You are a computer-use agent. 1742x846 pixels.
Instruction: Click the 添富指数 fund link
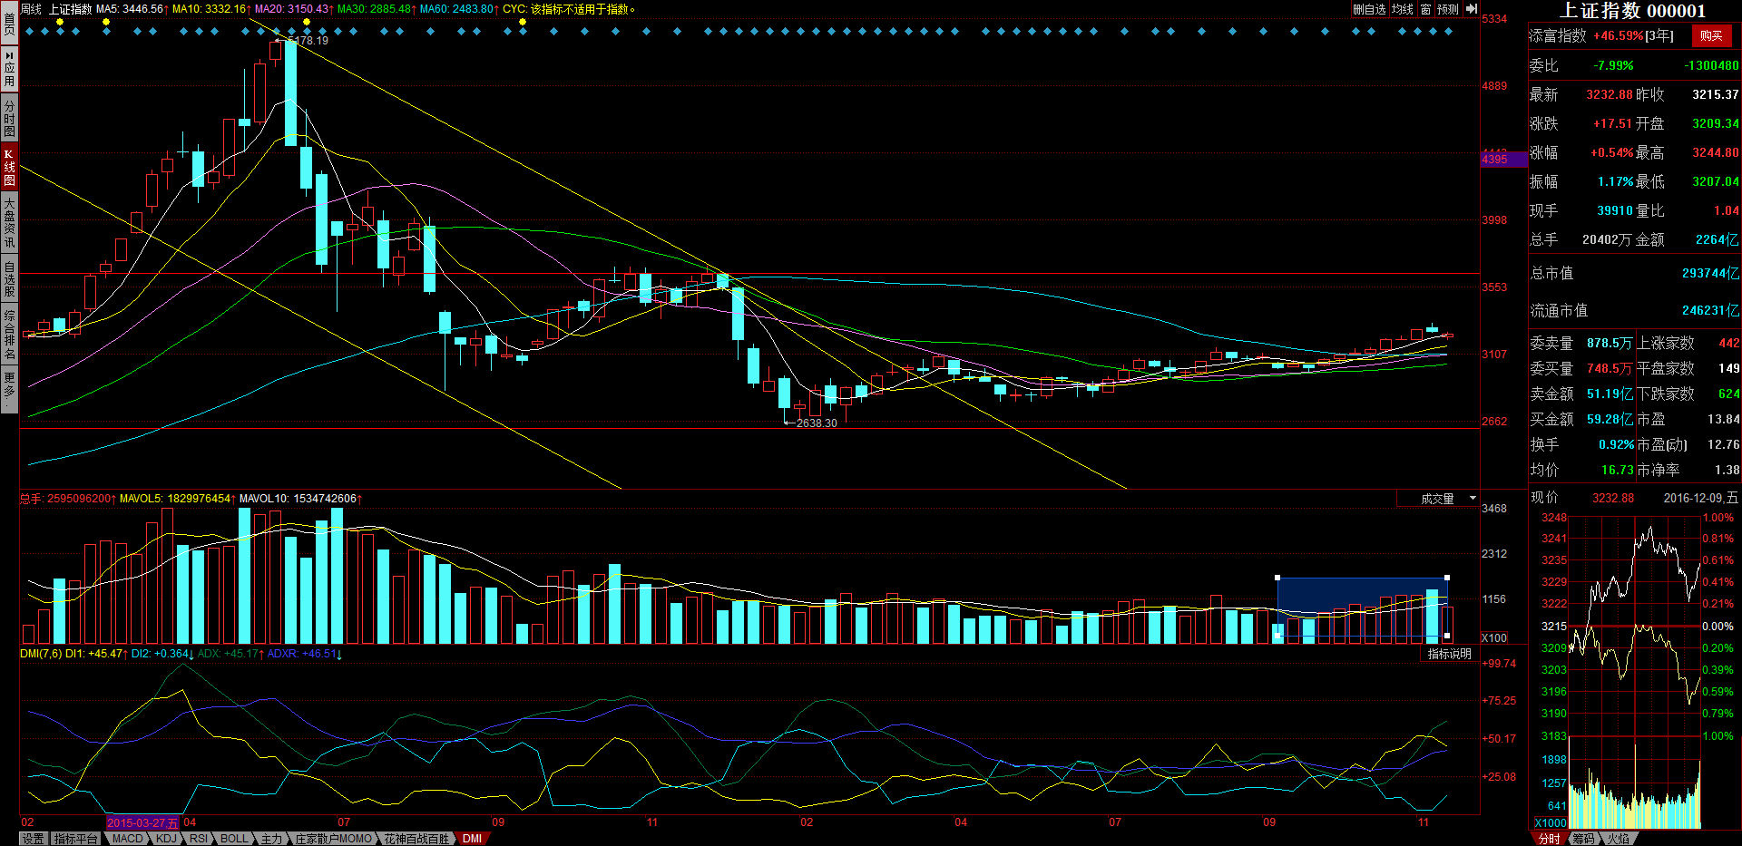(1558, 35)
